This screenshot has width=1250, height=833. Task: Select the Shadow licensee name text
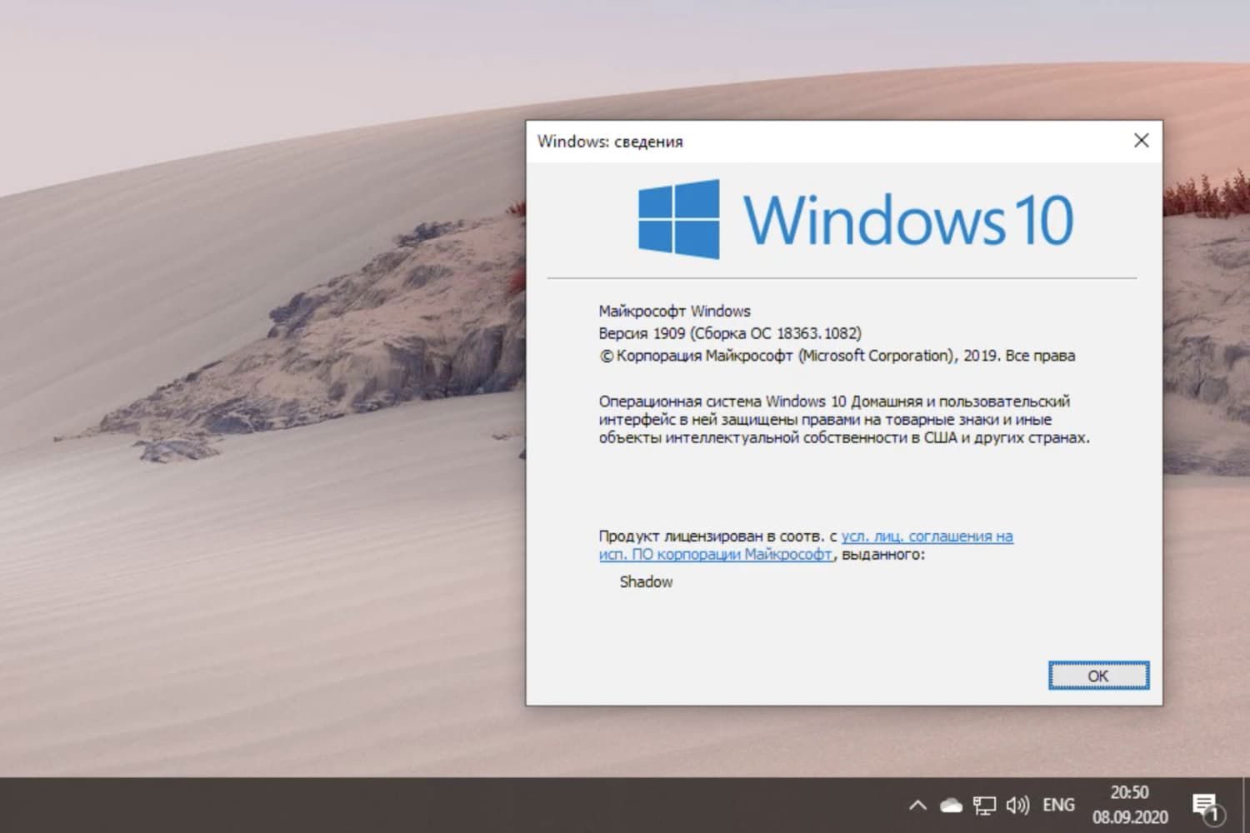(646, 581)
